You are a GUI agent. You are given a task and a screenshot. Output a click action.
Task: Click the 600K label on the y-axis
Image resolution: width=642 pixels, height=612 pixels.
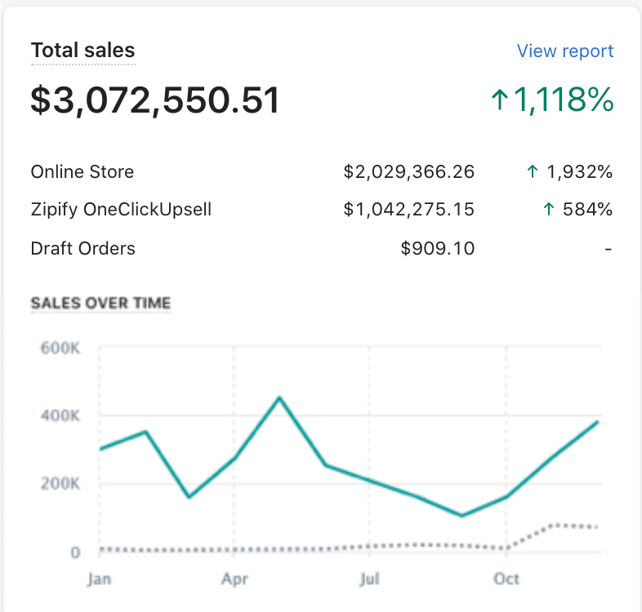pos(60,348)
